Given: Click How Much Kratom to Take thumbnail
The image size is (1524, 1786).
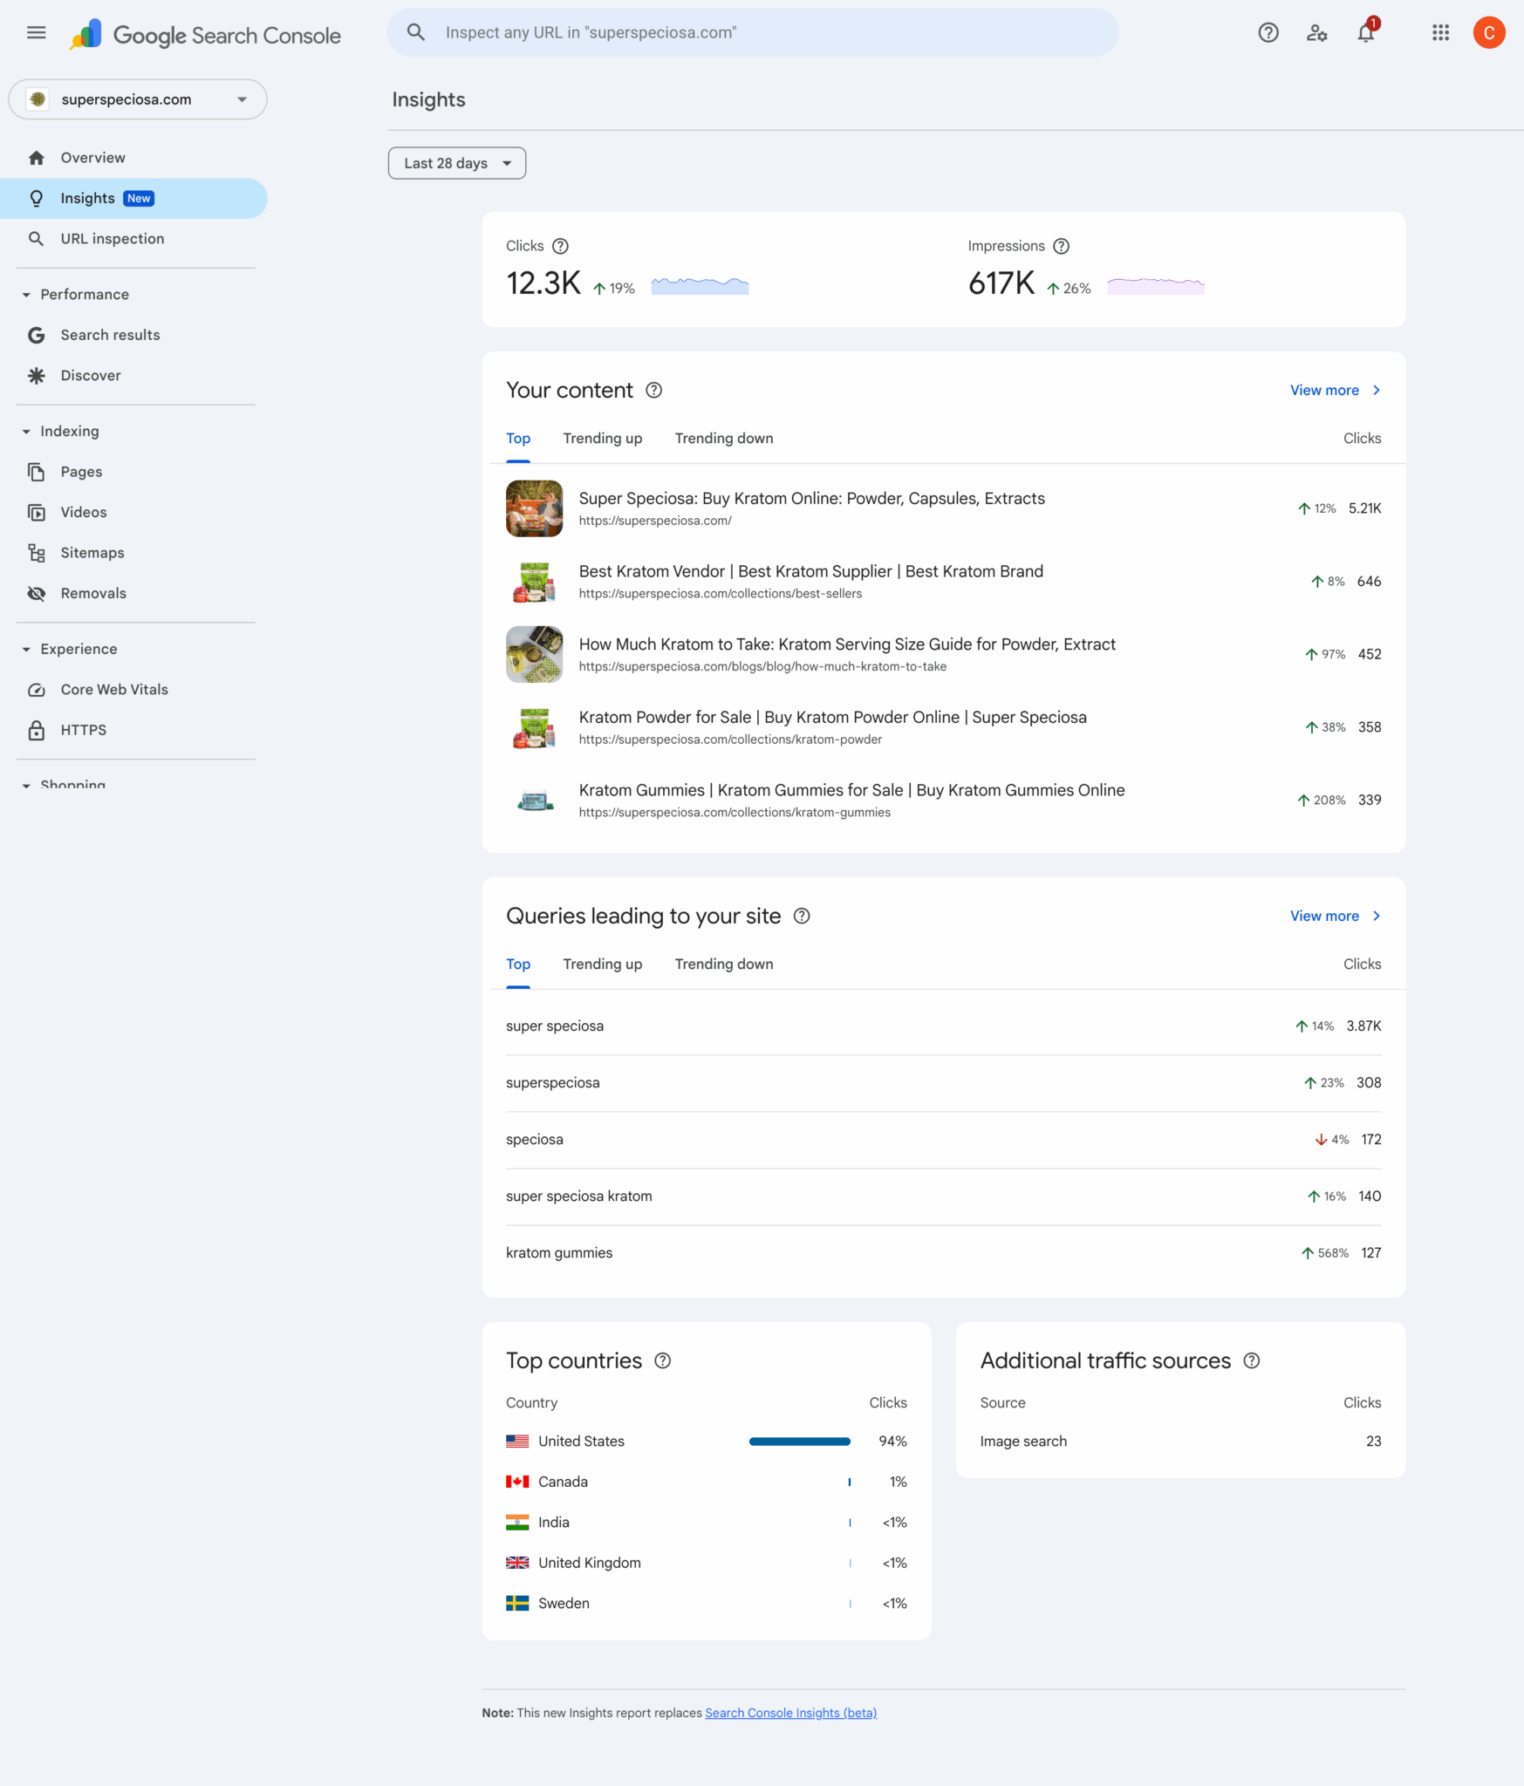Looking at the screenshot, I should pos(534,655).
